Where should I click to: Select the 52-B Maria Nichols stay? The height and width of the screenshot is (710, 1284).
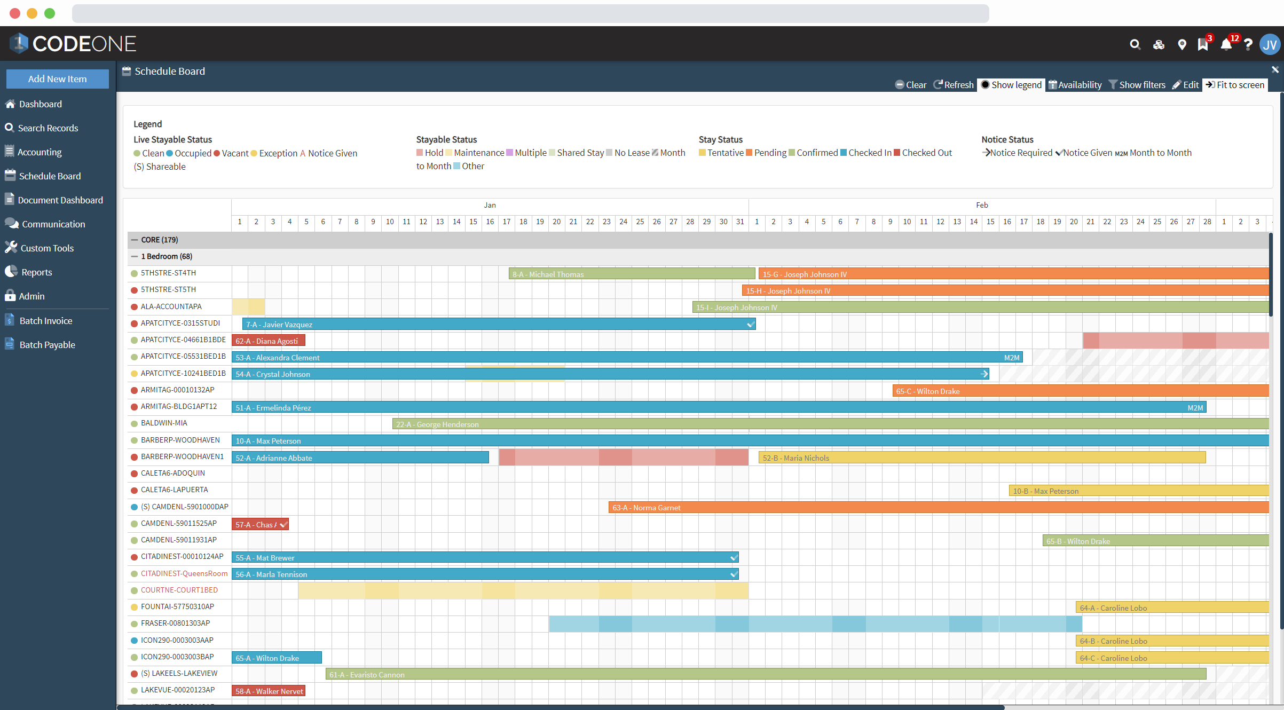982,458
